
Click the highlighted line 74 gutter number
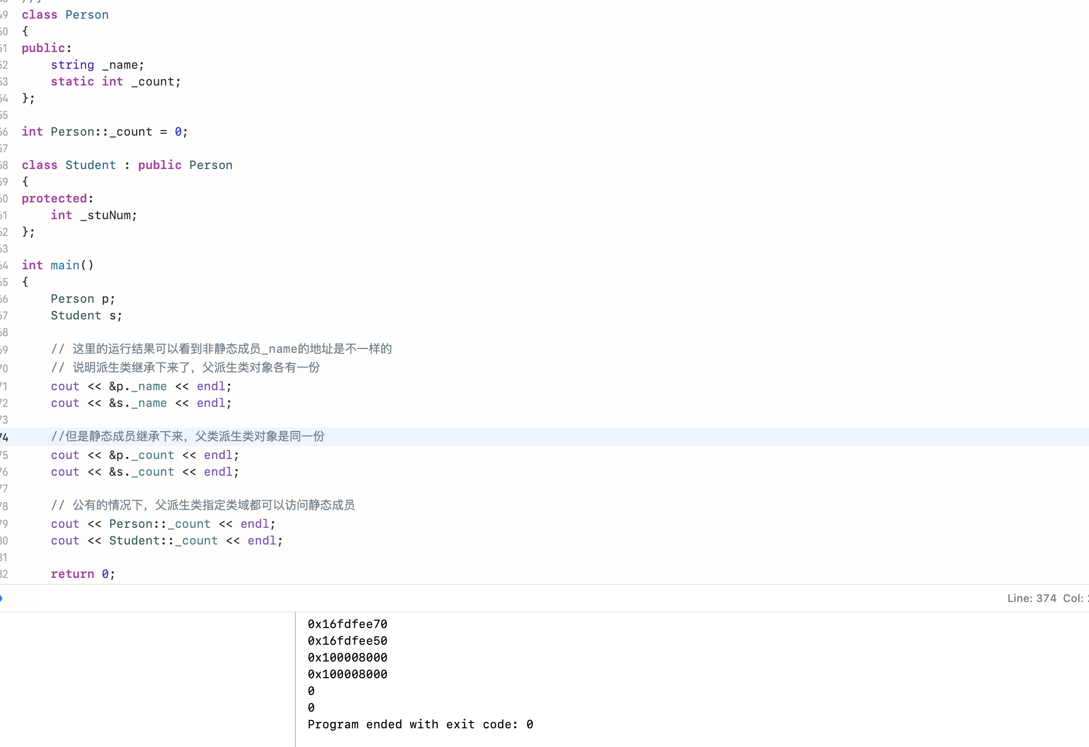point(4,437)
